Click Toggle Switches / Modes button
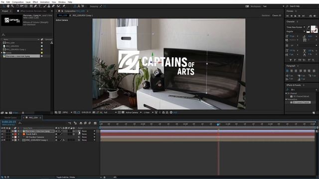The width and height of the screenshot is (319, 179). click(65, 177)
